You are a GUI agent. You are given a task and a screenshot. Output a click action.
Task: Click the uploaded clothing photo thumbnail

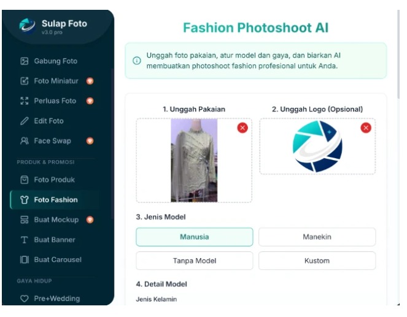[193, 160]
